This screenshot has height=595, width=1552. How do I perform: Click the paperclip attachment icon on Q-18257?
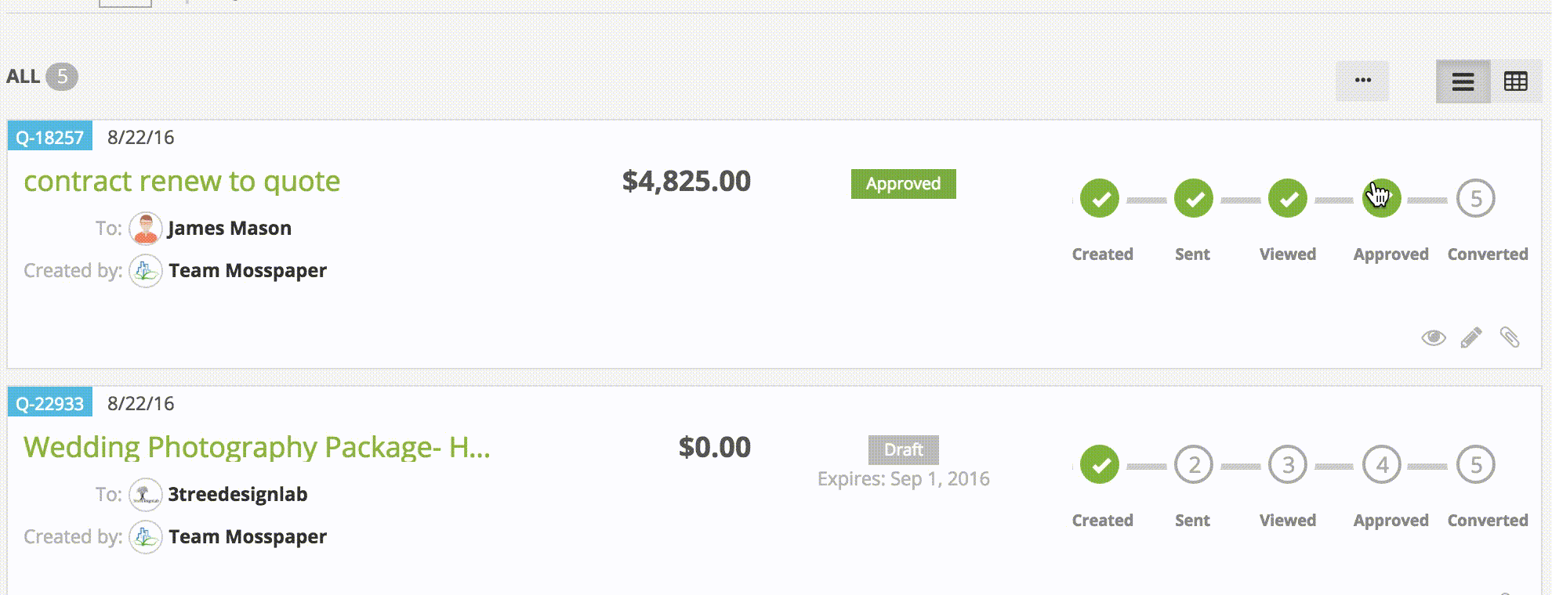(x=1510, y=337)
